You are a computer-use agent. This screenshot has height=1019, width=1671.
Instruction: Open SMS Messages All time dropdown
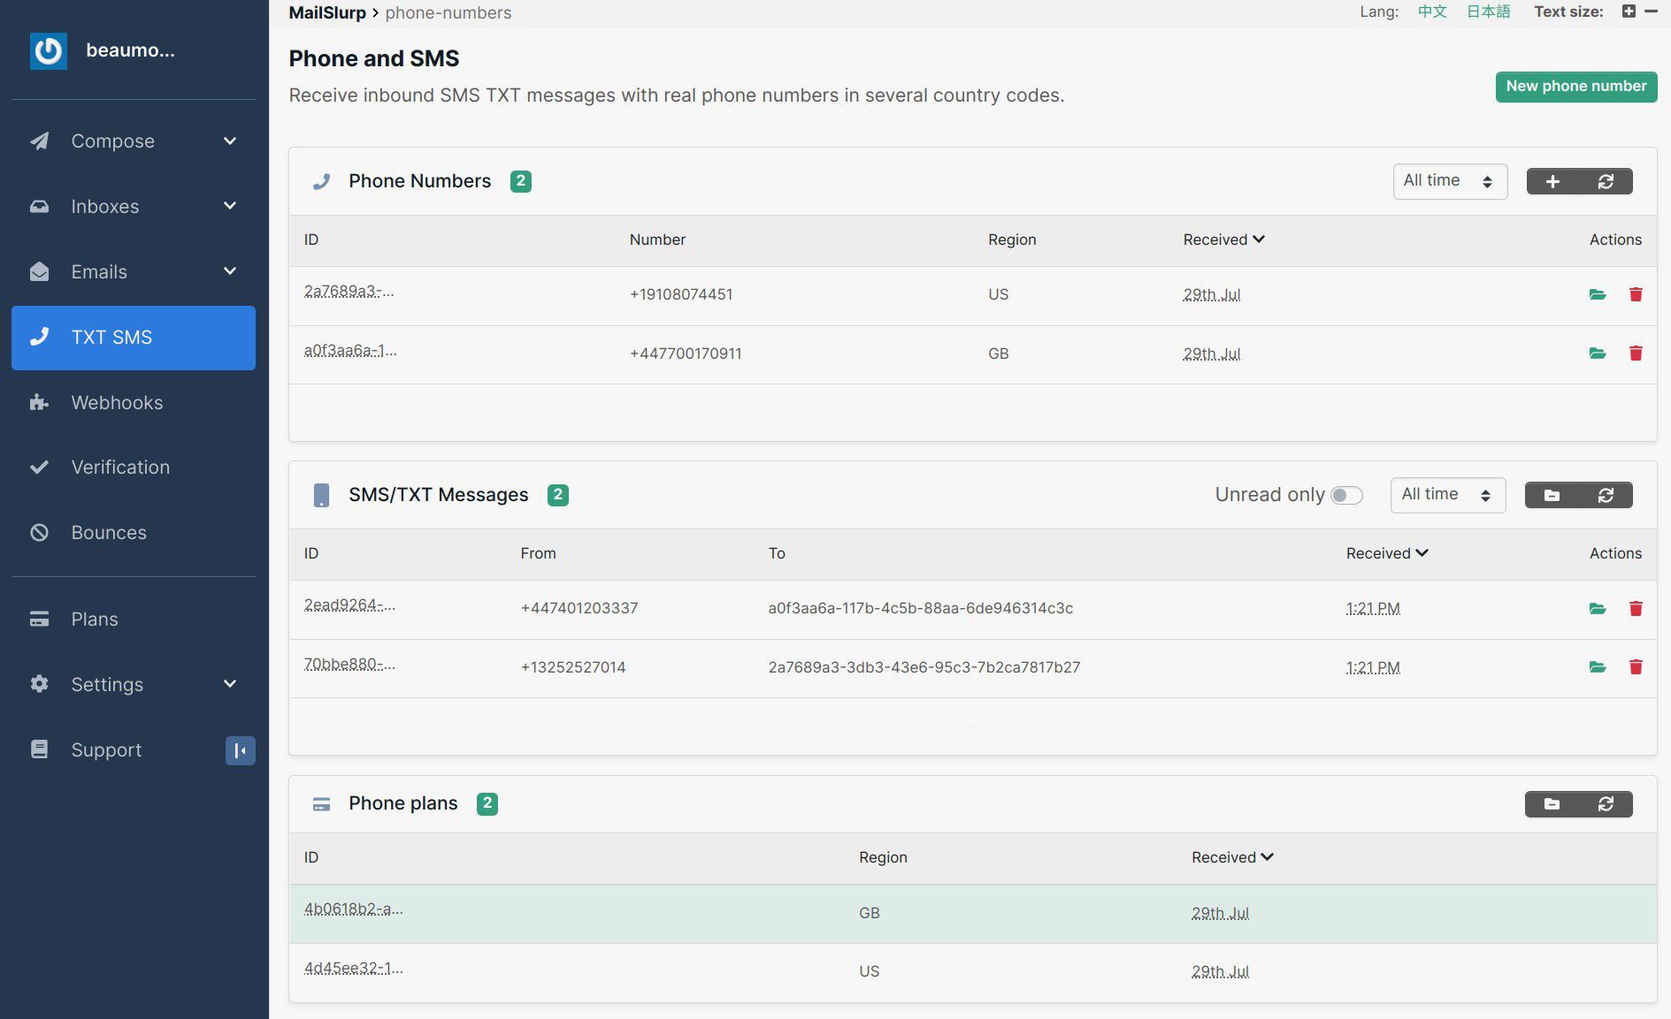click(x=1447, y=495)
